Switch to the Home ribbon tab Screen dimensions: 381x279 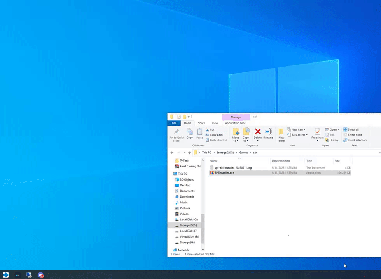[x=187, y=123]
